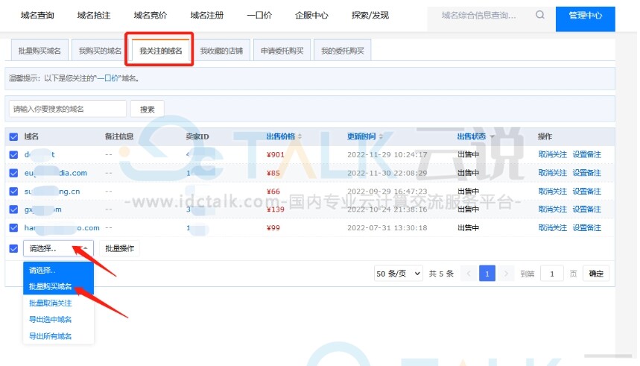Click the 批量操作 button

point(120,248)
